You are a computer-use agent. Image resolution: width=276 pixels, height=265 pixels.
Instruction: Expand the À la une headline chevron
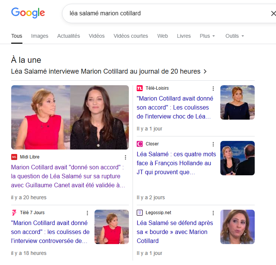[x=205, y=71]
